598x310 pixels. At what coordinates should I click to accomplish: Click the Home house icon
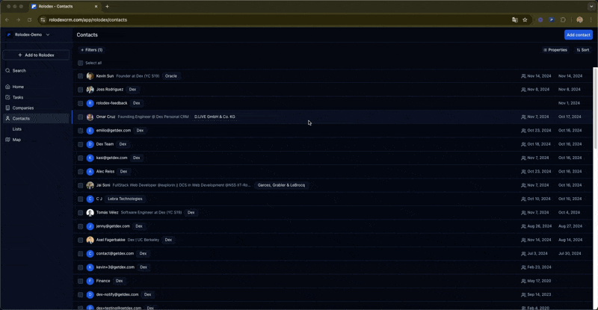7,87
